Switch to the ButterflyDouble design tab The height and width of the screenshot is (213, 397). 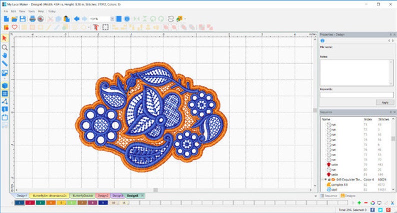pyautogui.click(x=82, y=196)
